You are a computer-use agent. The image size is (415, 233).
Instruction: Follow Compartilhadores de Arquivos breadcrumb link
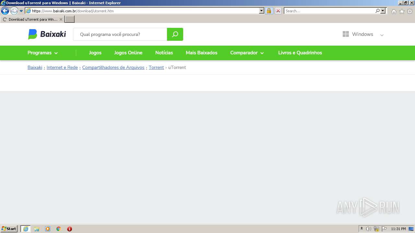[113, 67]
